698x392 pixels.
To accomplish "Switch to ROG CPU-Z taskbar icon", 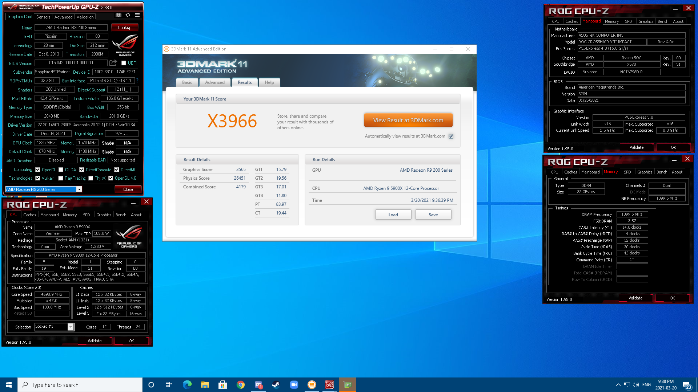I will point(329,385).
